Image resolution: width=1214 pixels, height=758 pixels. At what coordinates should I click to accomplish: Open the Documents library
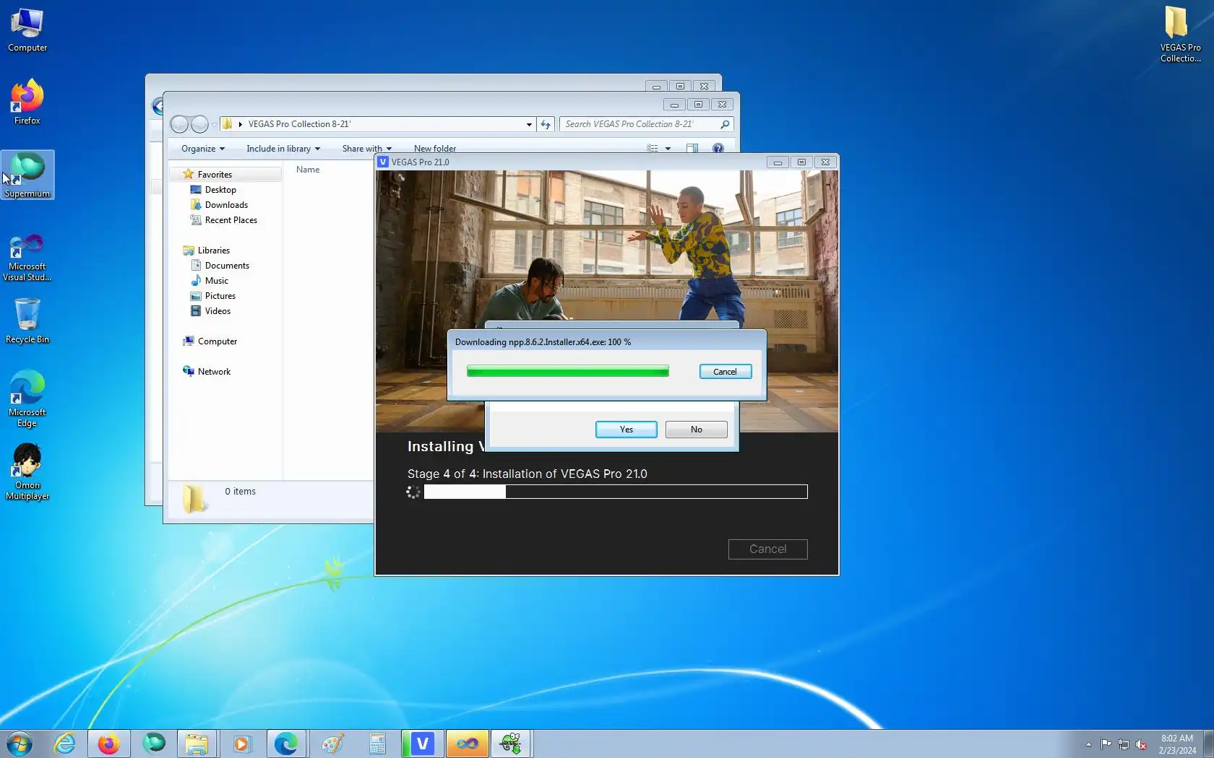click(227, 266)
